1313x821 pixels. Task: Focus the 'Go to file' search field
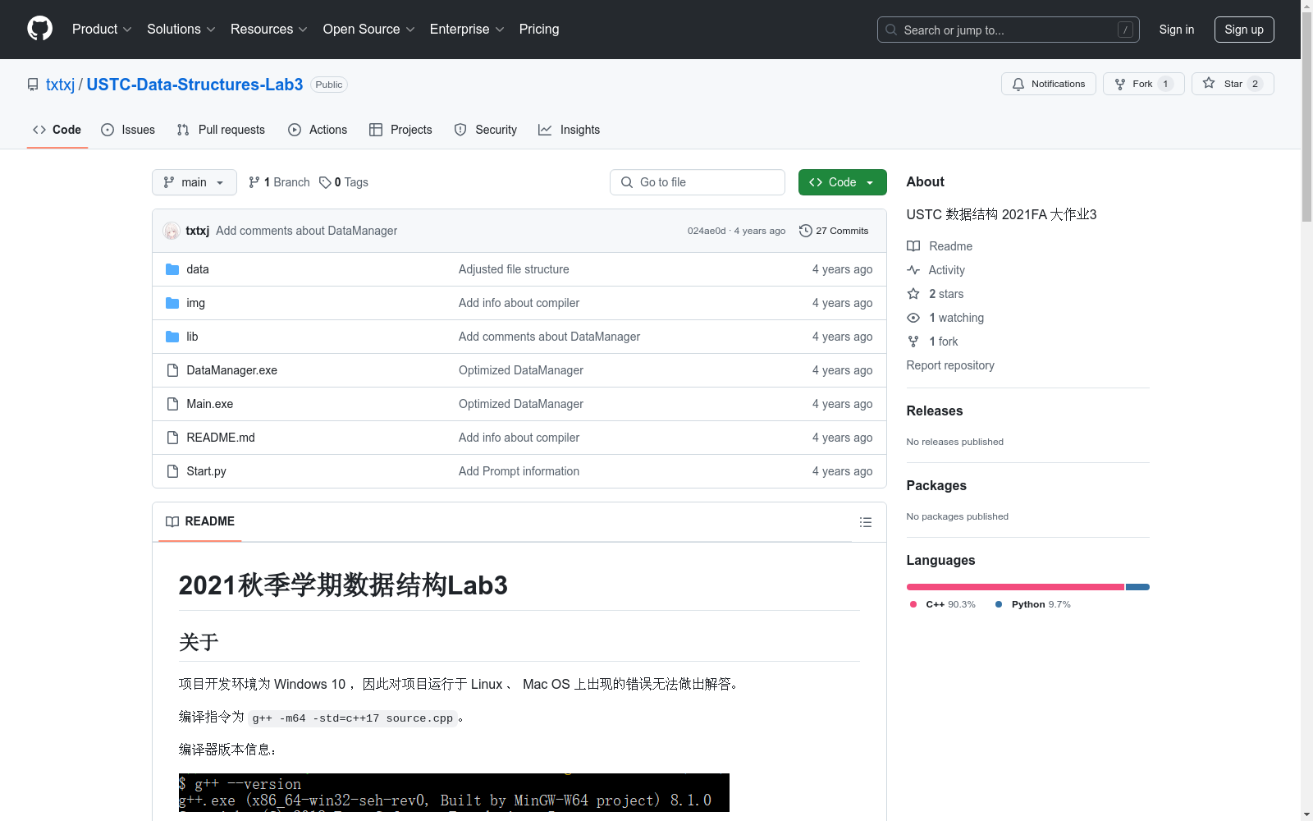698,182
